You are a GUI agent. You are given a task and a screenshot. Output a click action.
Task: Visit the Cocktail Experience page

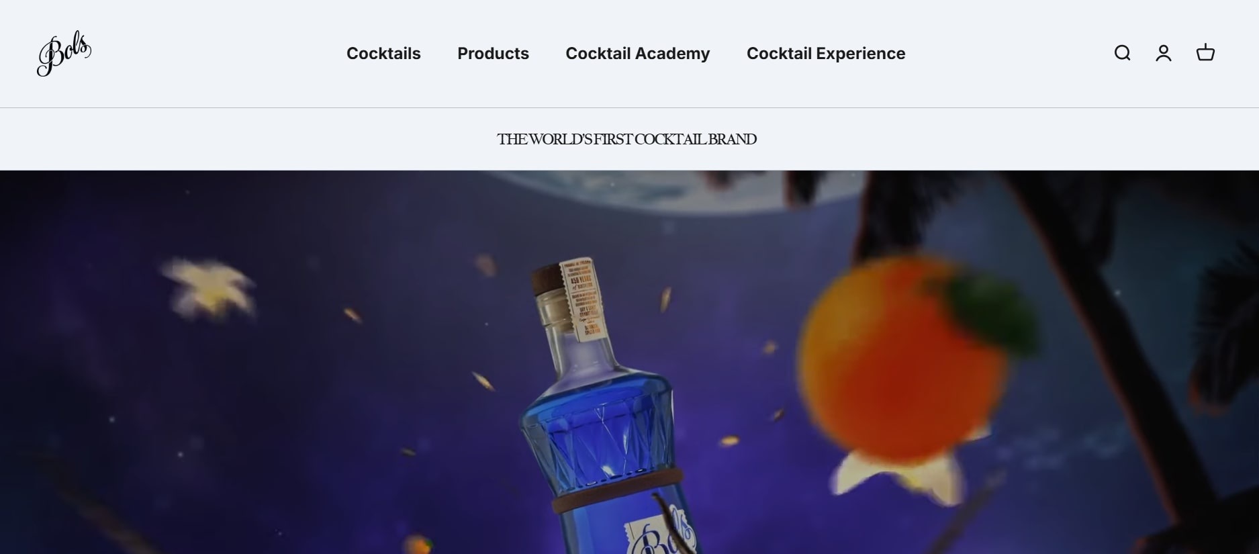click(x=826, y=54)
